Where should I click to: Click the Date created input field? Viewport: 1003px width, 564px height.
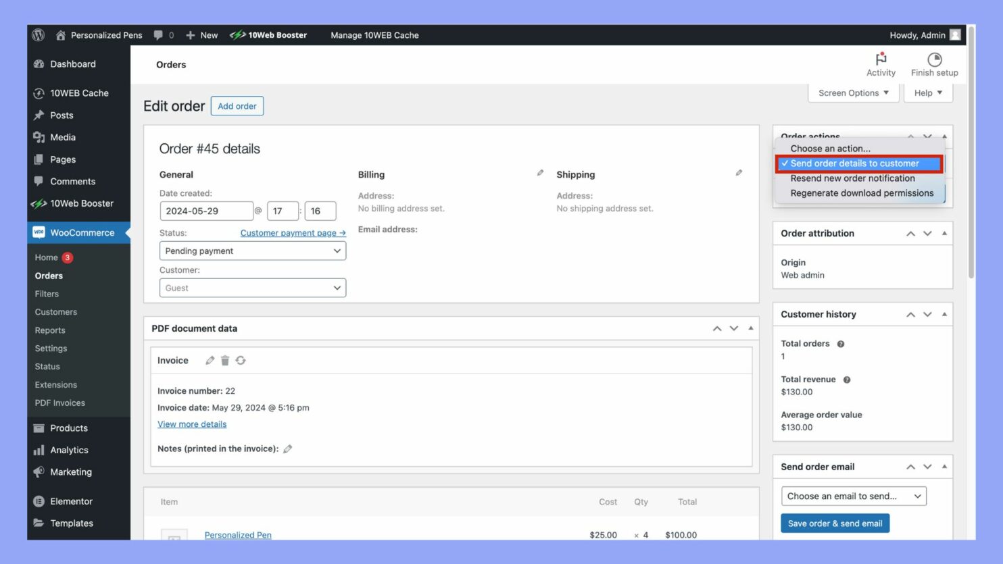point(206,211)
